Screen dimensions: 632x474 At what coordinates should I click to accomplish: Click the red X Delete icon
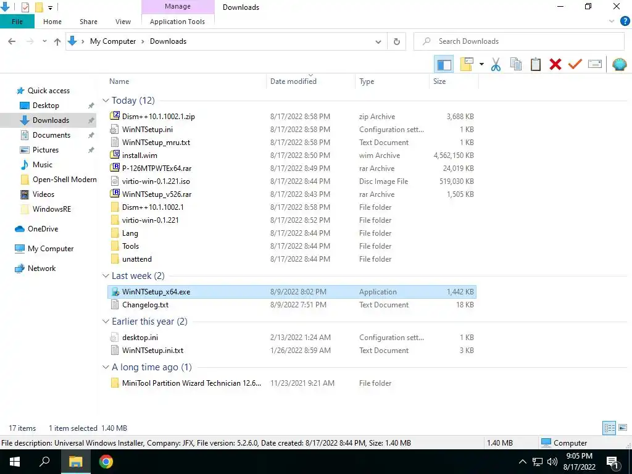555,64
